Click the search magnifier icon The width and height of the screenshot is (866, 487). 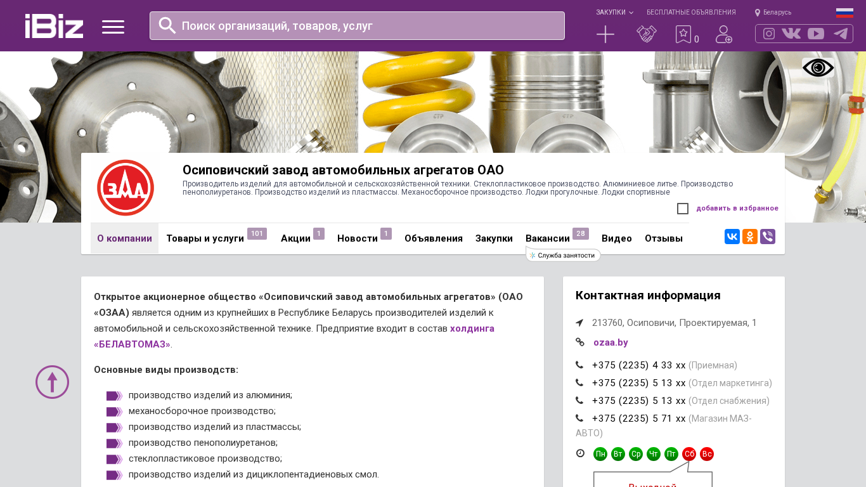167,25
